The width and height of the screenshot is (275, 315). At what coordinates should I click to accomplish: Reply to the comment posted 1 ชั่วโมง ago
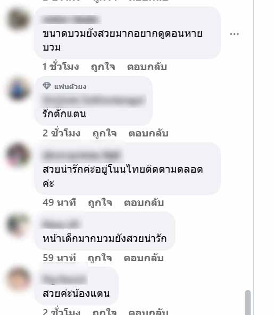pos(147,67)
